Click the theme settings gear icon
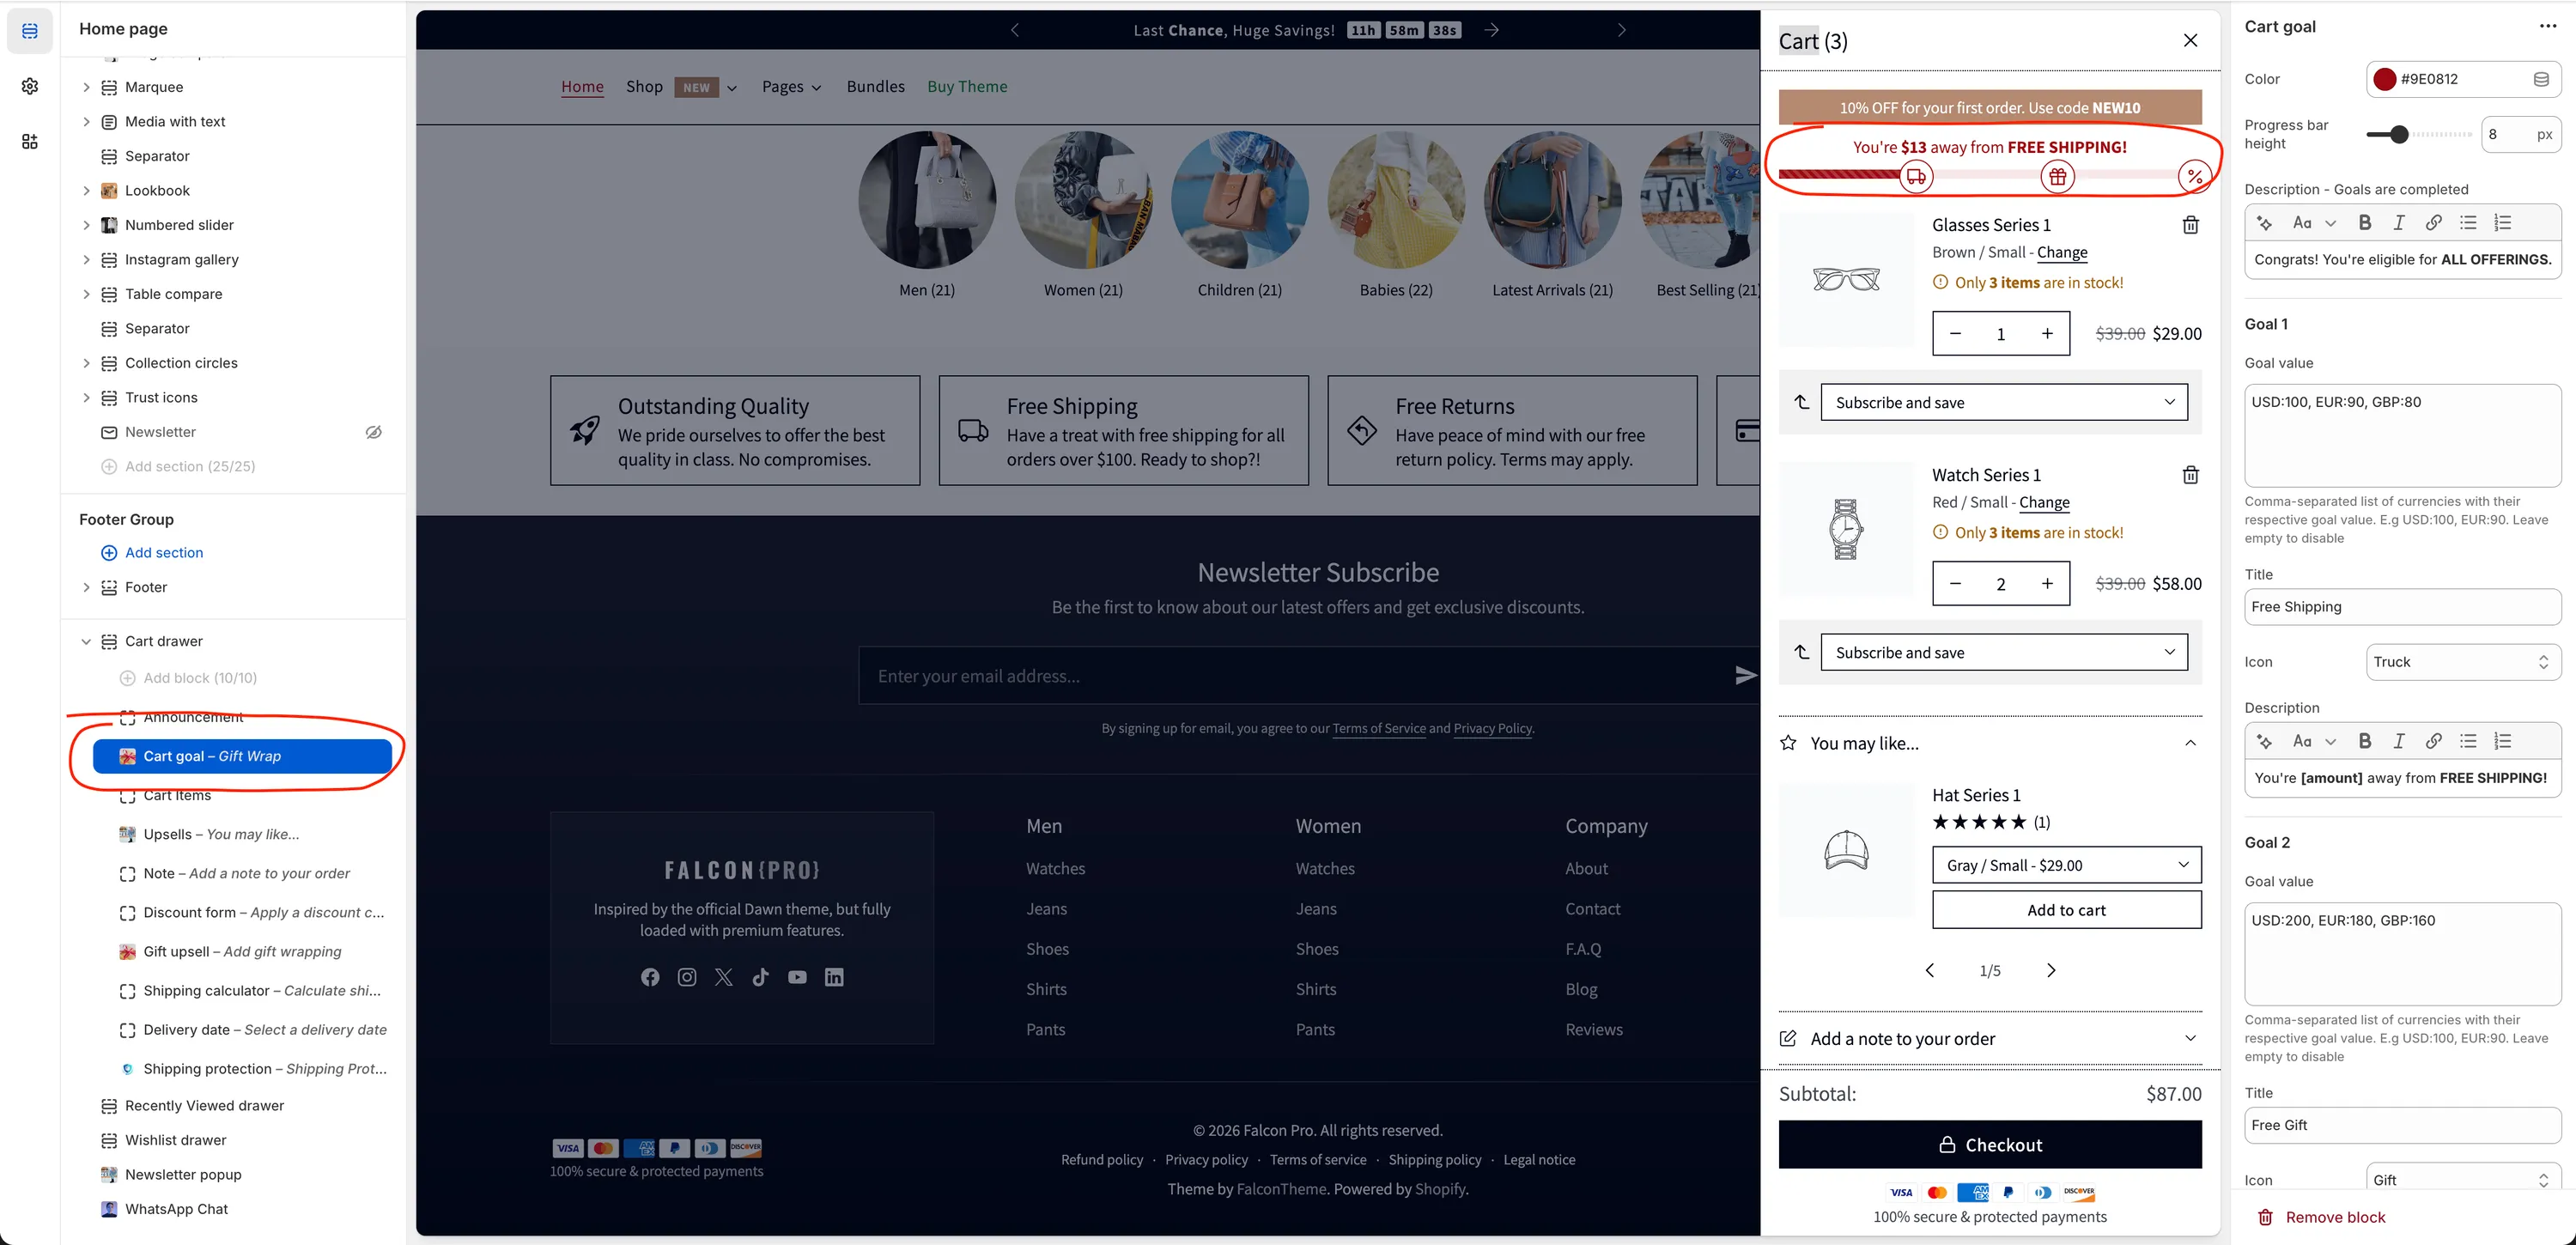Image resolution: width=2576 pixels, height=1245 pixels. pyautogui.click(x=30, y=86)
